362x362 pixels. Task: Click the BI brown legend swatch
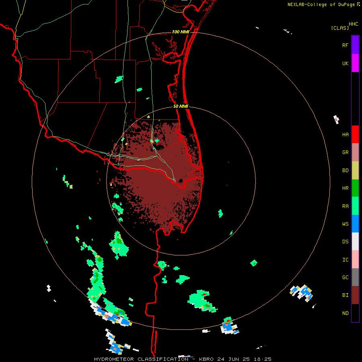(355, 295)
